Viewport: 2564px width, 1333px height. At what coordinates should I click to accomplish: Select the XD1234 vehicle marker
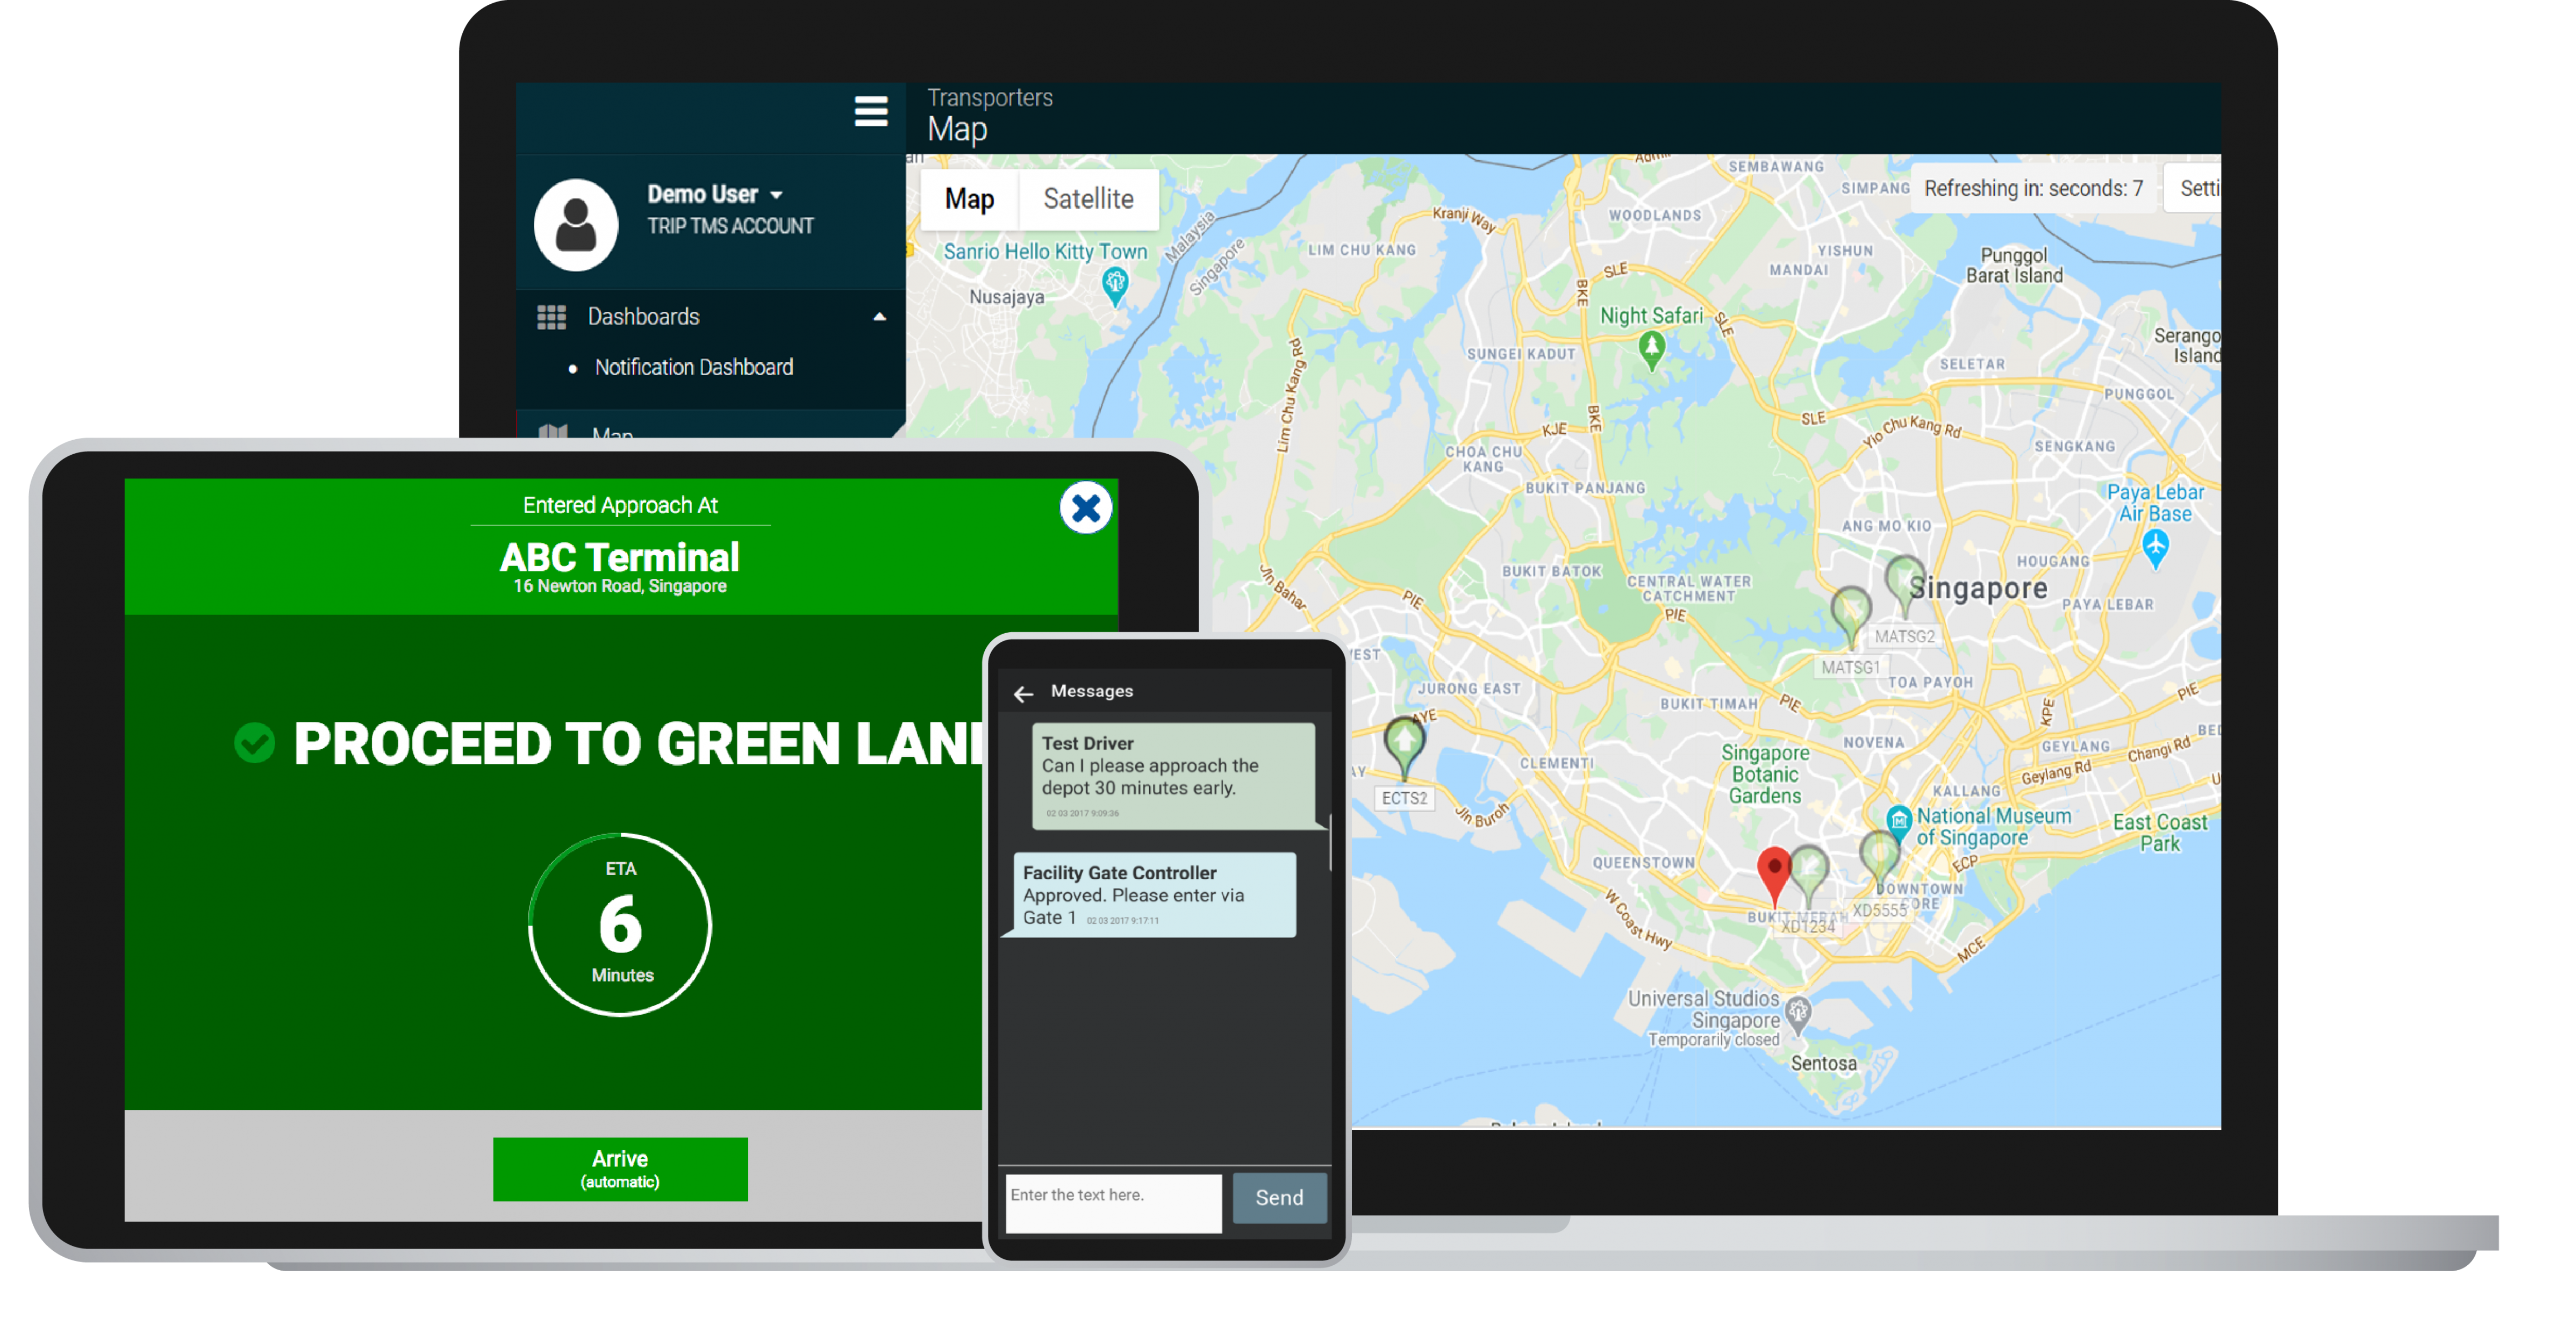[1809, 876]
